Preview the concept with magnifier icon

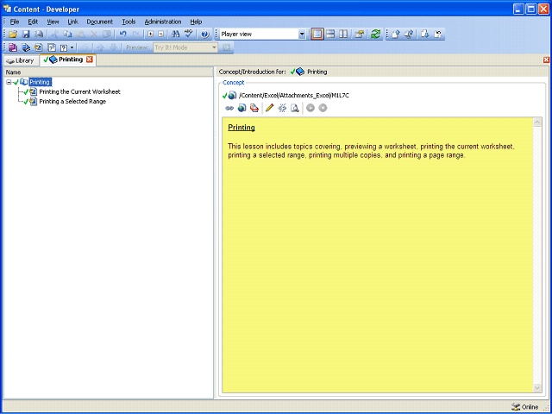point(295,108)
